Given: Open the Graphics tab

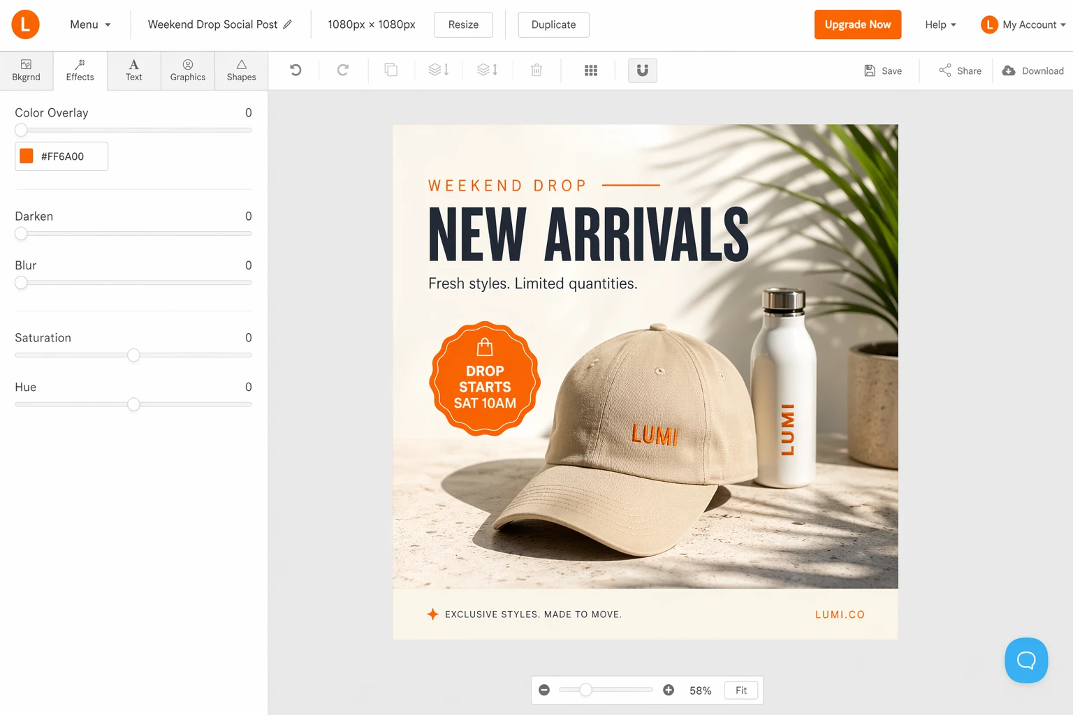Looking at the screenshot, I should pos(188,70).
